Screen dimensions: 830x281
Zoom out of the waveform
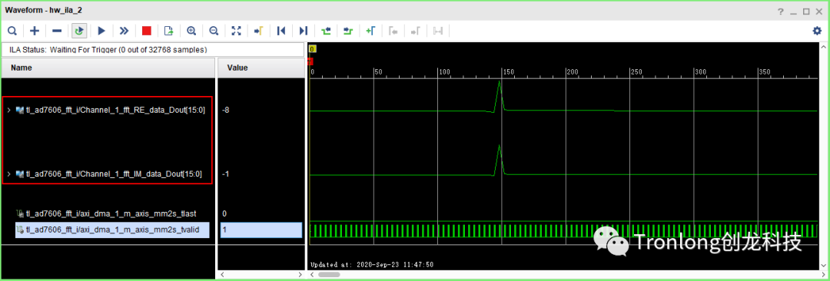coord(214,31)
